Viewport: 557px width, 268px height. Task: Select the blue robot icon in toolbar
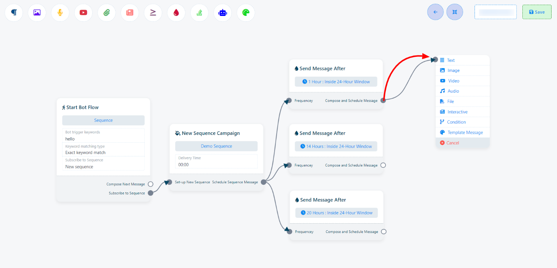(222, 12)
